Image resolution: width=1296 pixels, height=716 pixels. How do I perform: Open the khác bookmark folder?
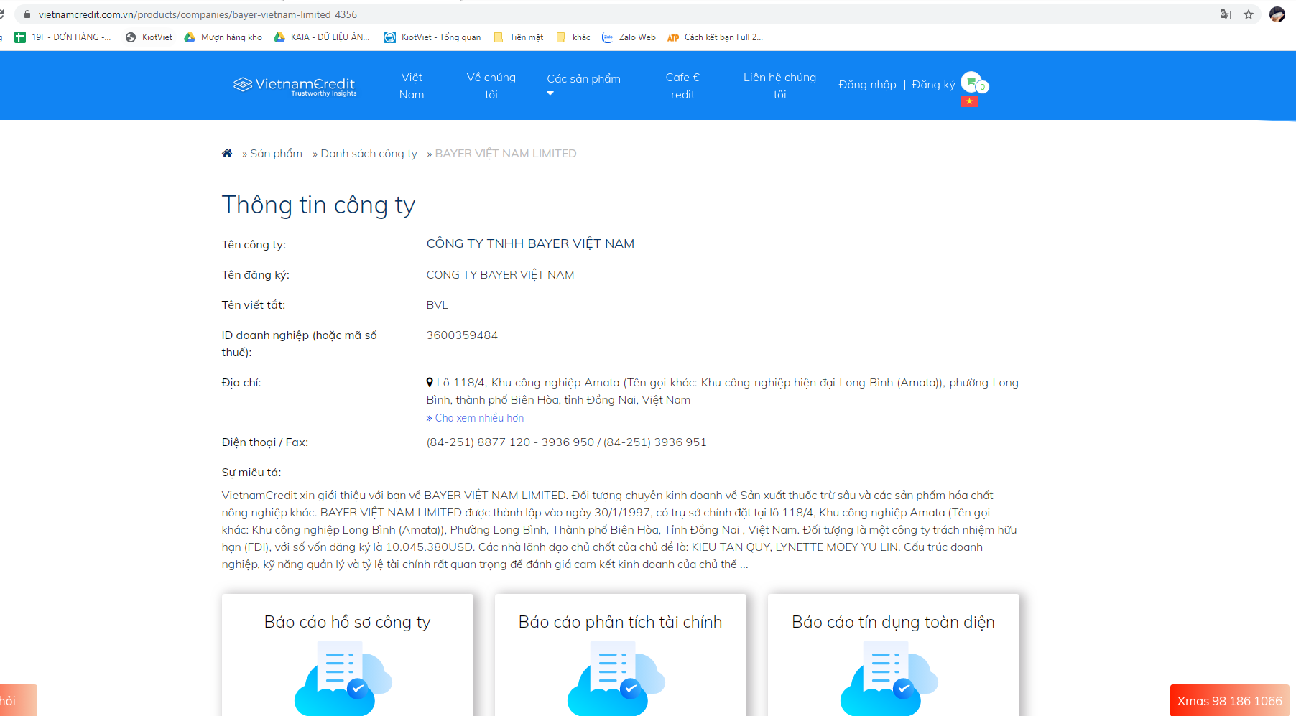[x=573, y=37]
